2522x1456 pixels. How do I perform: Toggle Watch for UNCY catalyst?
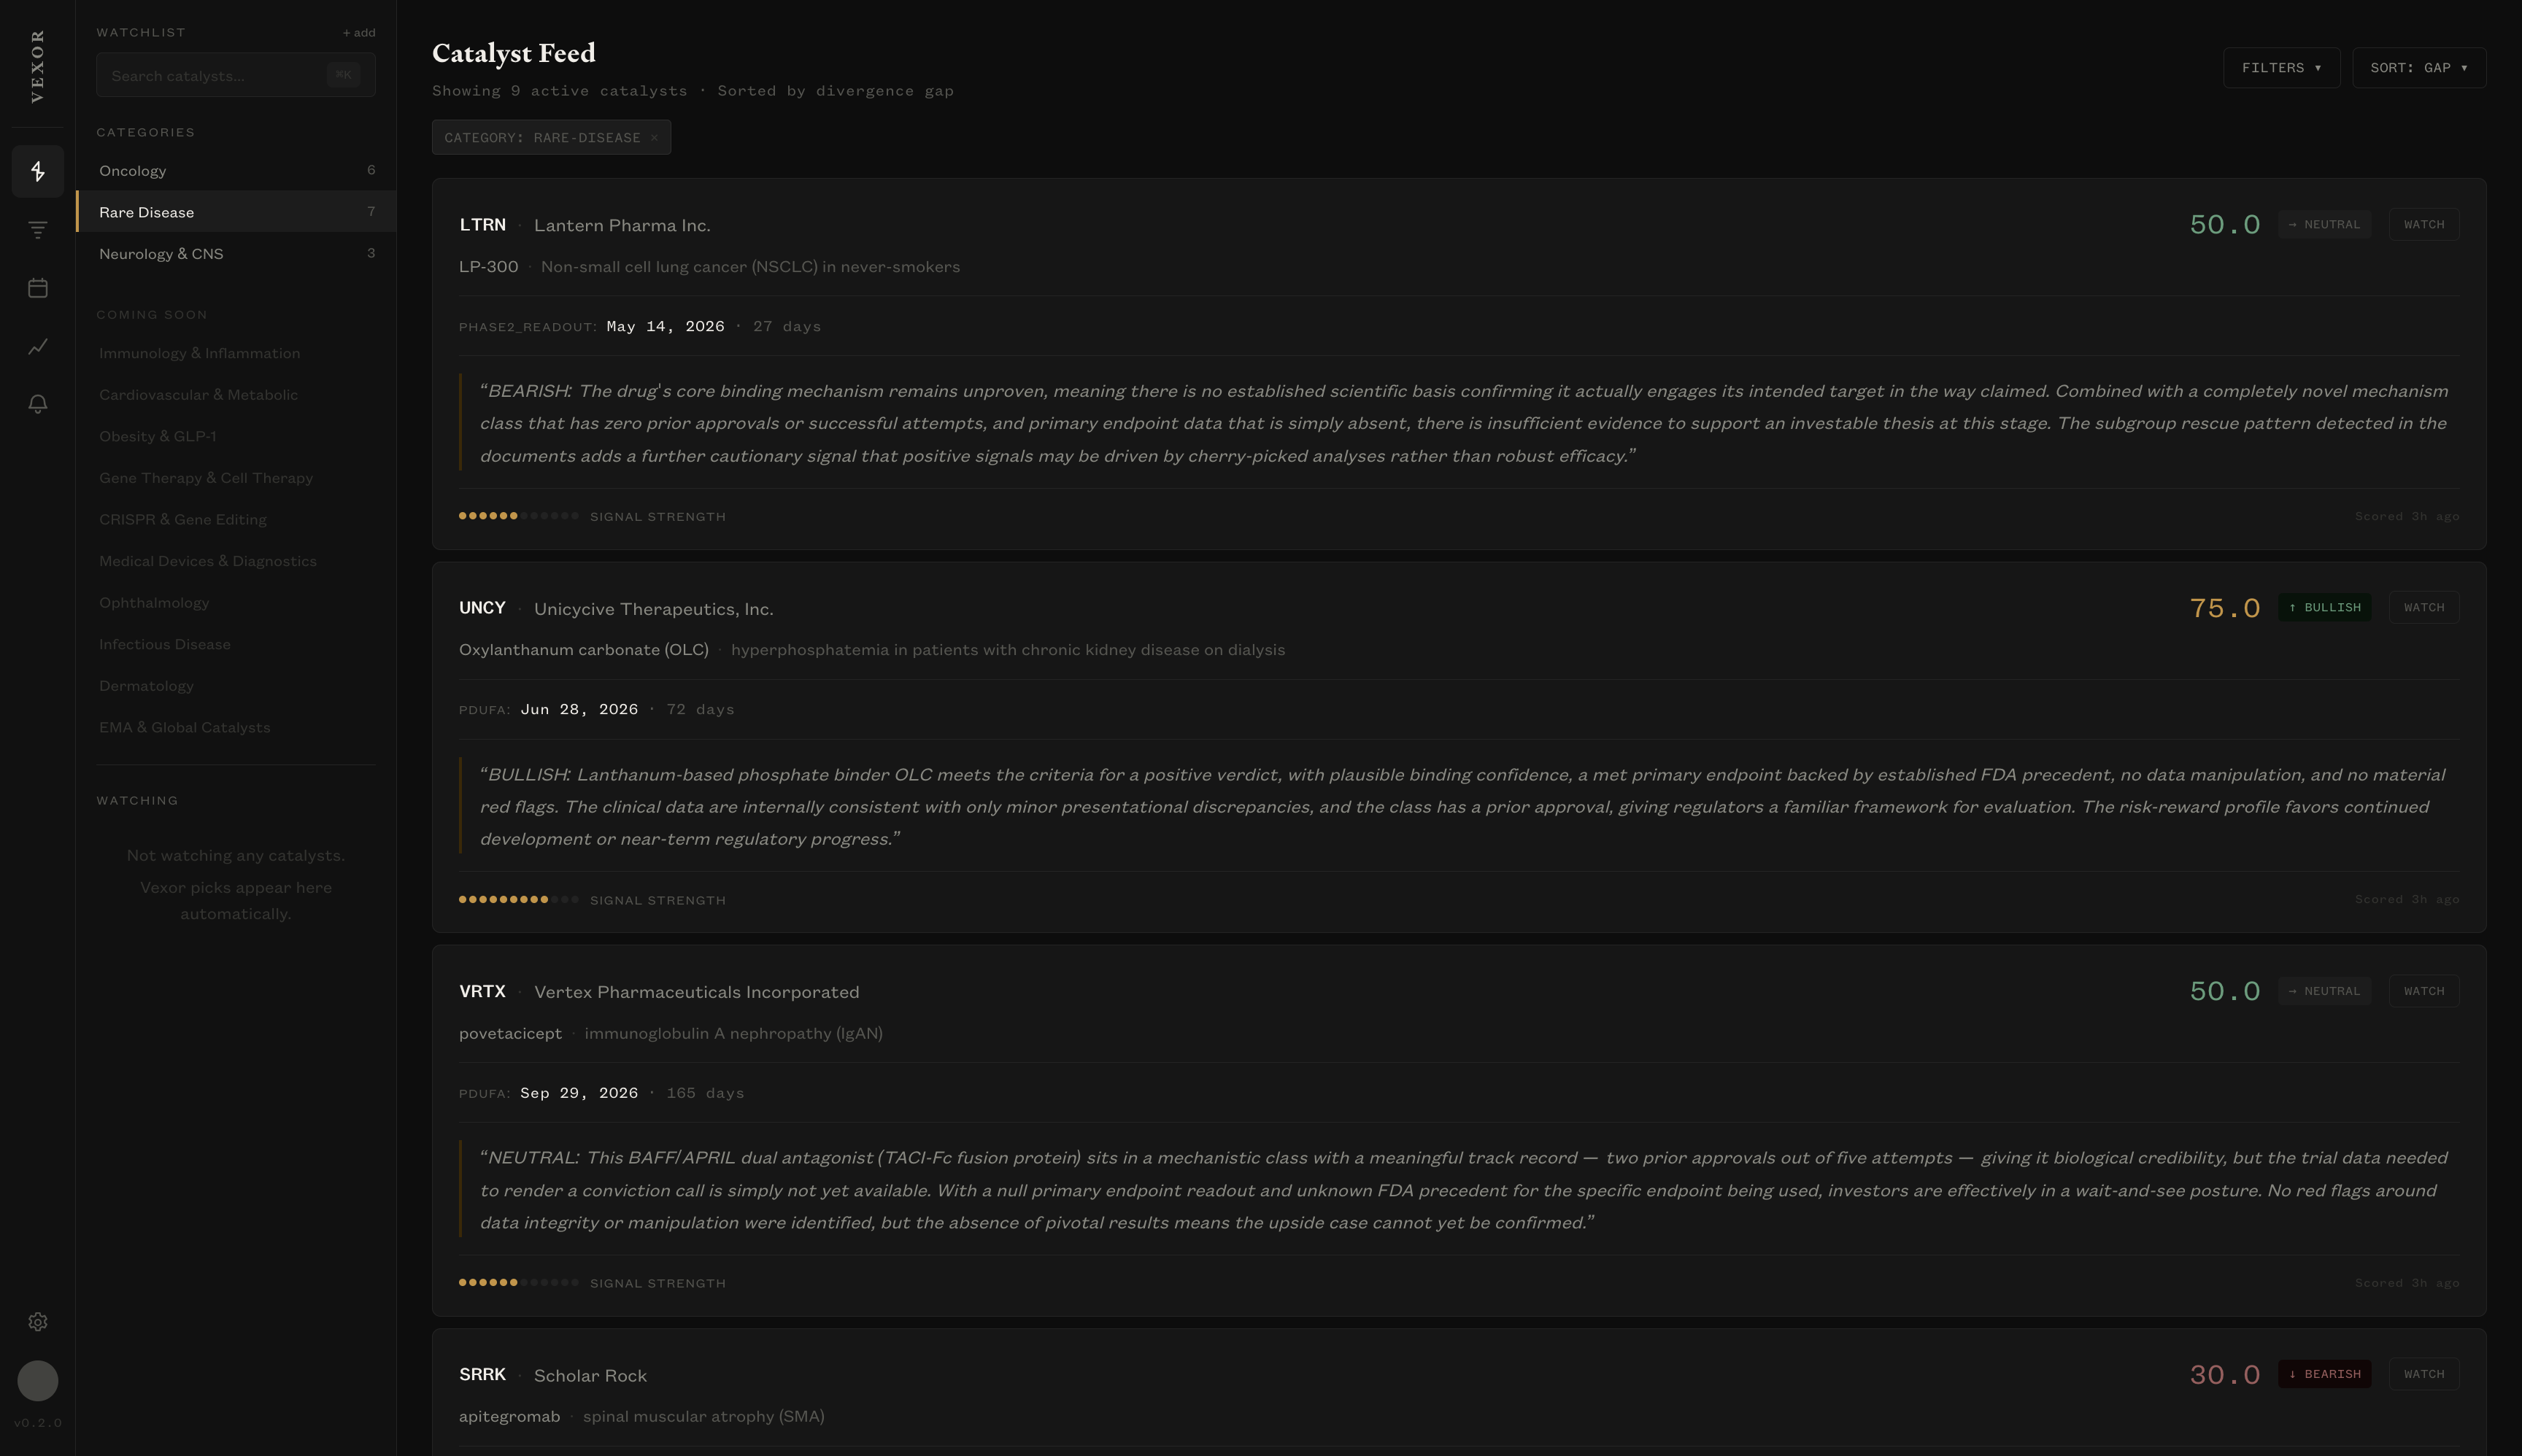pos(2423,608)
